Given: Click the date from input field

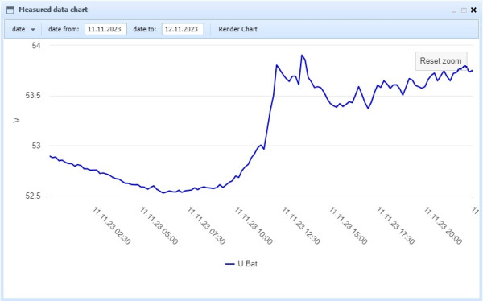Looking at the screenshot, I should pyautogui.click(x=105, y=29).
